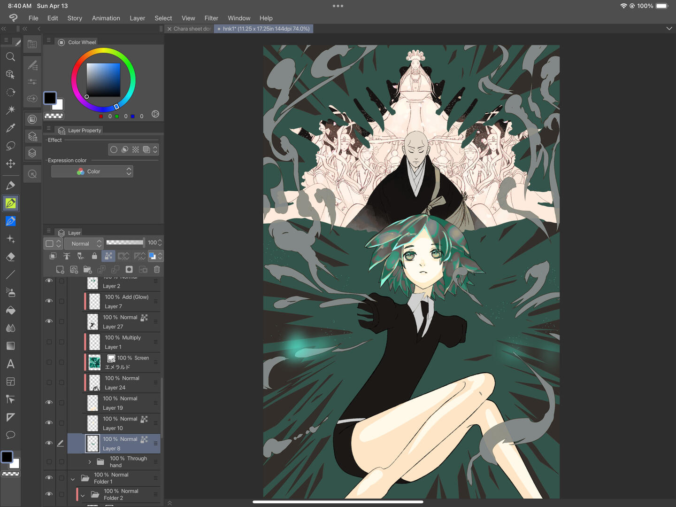Create a new layer folder
The height and width of the screenshot is (507, 676).
(87, 269)
